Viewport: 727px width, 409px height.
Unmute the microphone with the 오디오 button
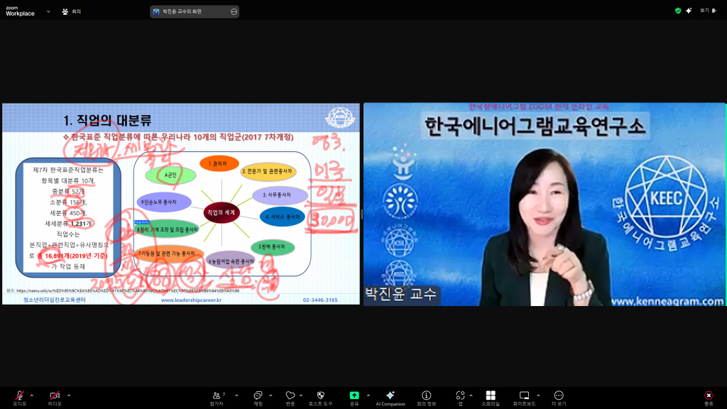[19, 398]
